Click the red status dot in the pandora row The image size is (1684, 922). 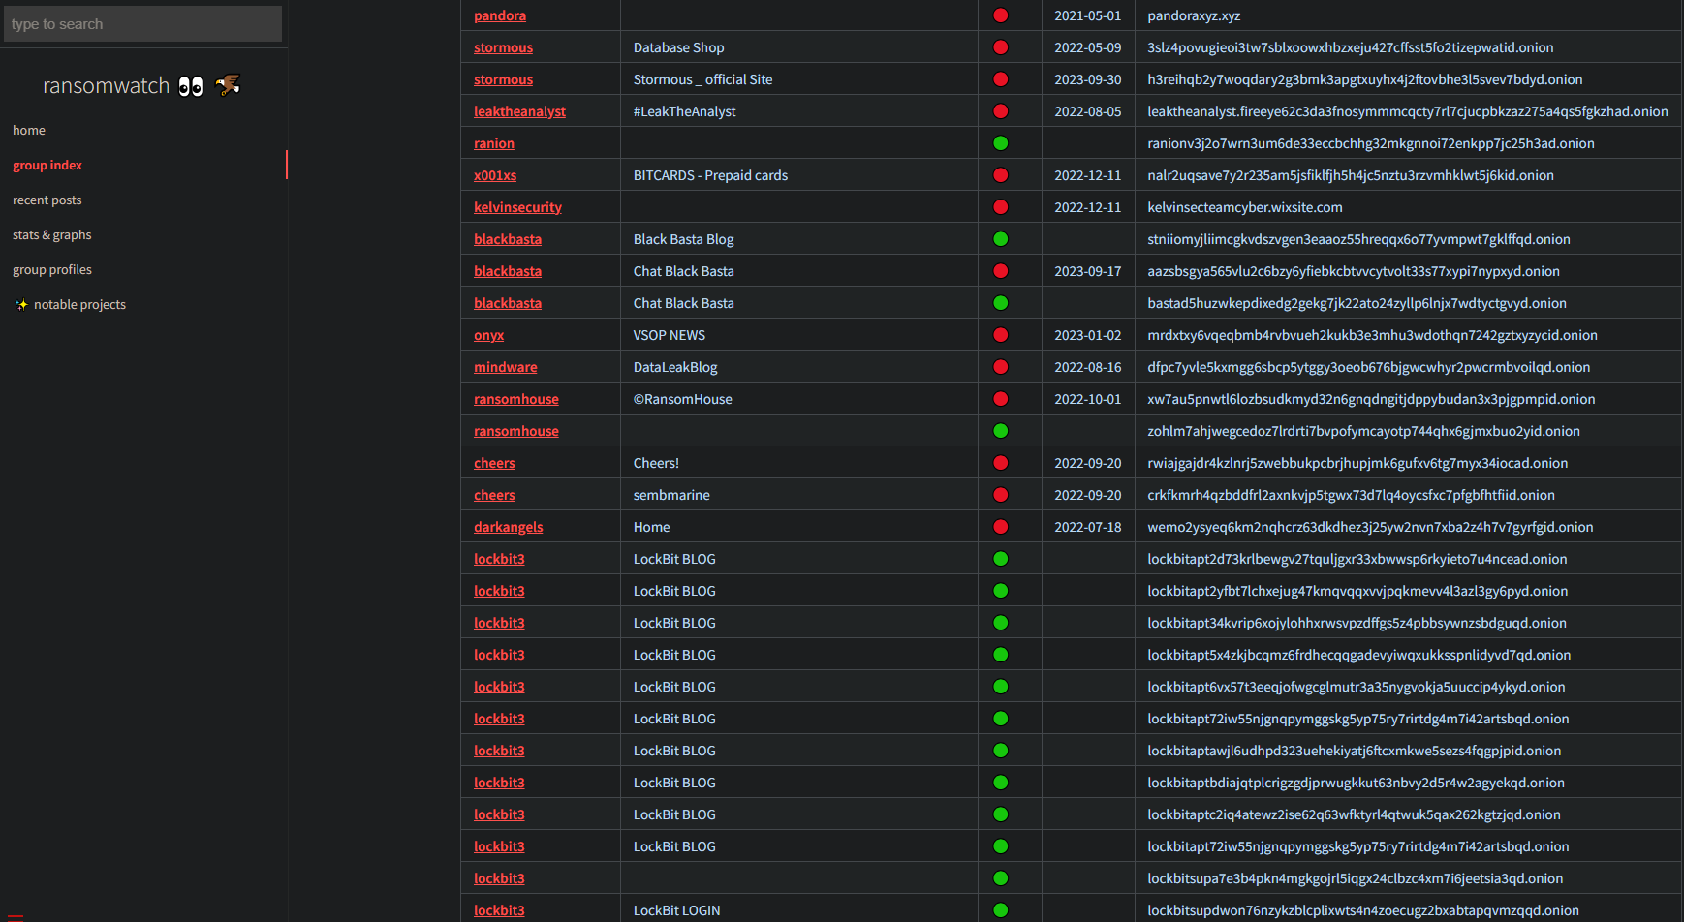[1001, 15]
